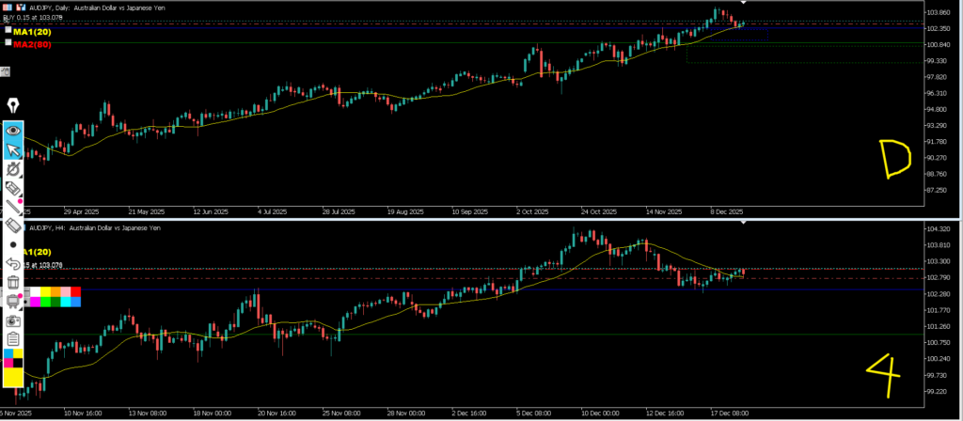Select the highlighter marker tool

point(14,188)
